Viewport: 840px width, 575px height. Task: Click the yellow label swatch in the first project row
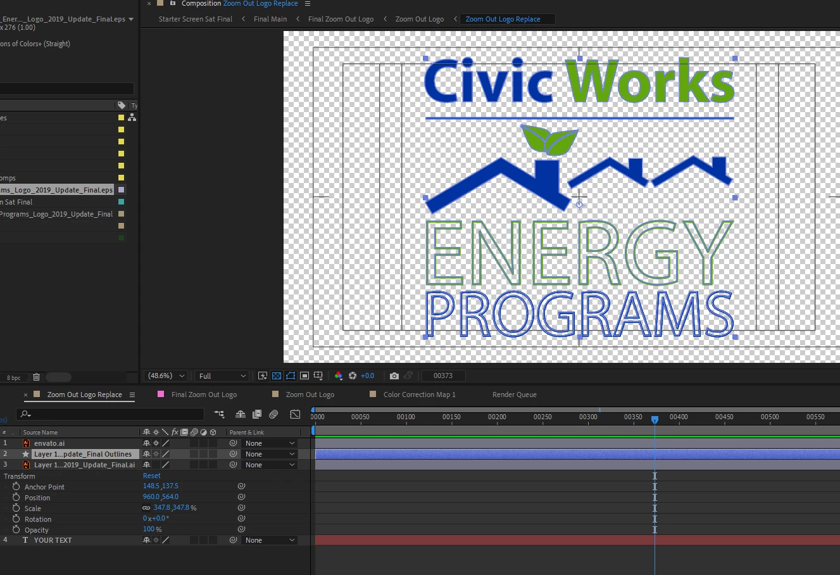(122, 117)
